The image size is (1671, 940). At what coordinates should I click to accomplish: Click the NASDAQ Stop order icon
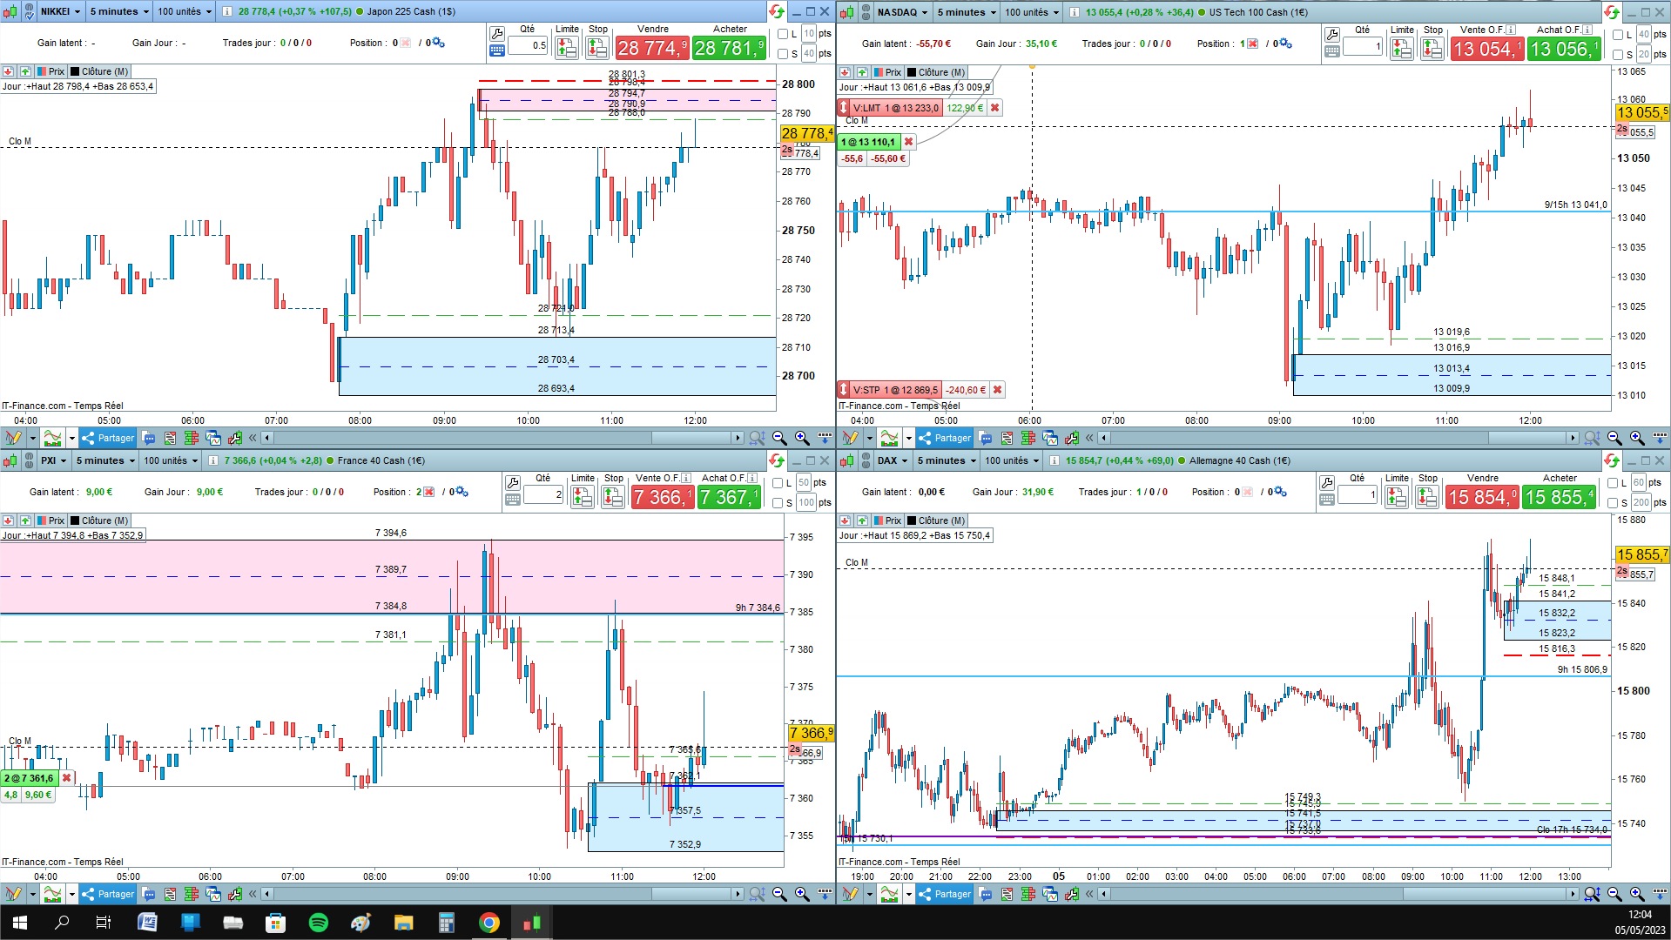(x=1432, y=49)
